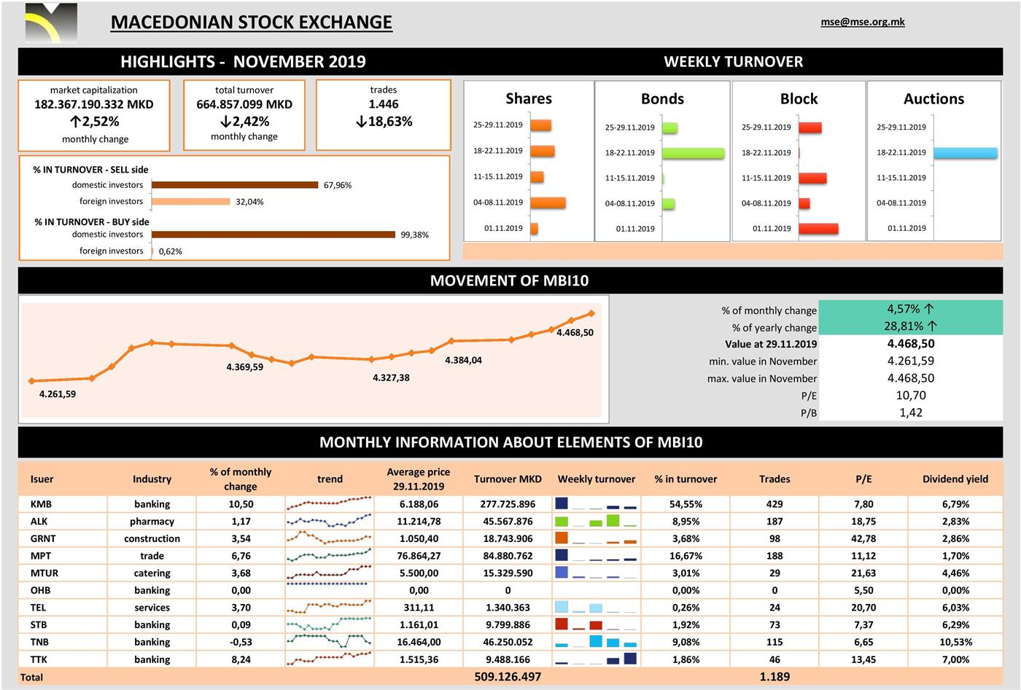Screen dimensions: 1021x690
Task: Click the KMB trend sparkline
Action: click(329, 503)
